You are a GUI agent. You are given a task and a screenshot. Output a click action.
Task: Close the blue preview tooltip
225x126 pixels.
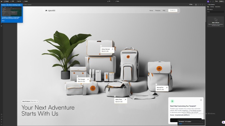click(22, 5)
